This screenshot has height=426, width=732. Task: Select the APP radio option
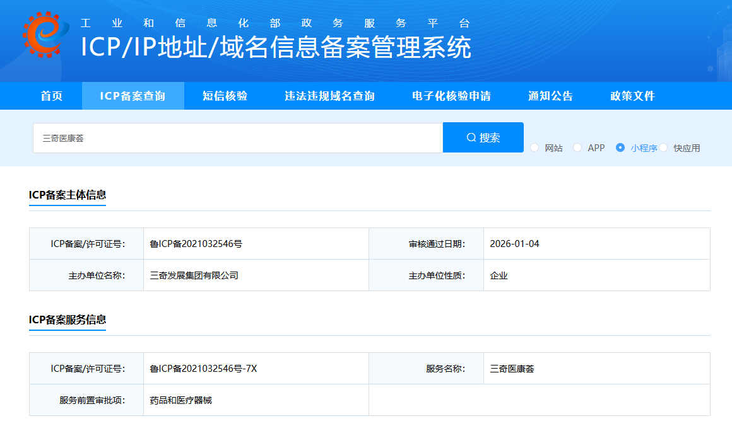coord(577,147)
